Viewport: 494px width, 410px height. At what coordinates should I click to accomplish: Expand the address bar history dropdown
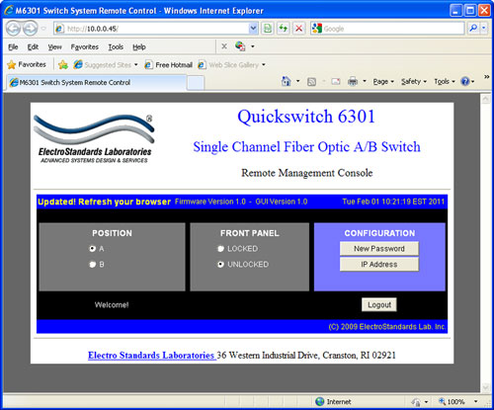coord(253,29)
